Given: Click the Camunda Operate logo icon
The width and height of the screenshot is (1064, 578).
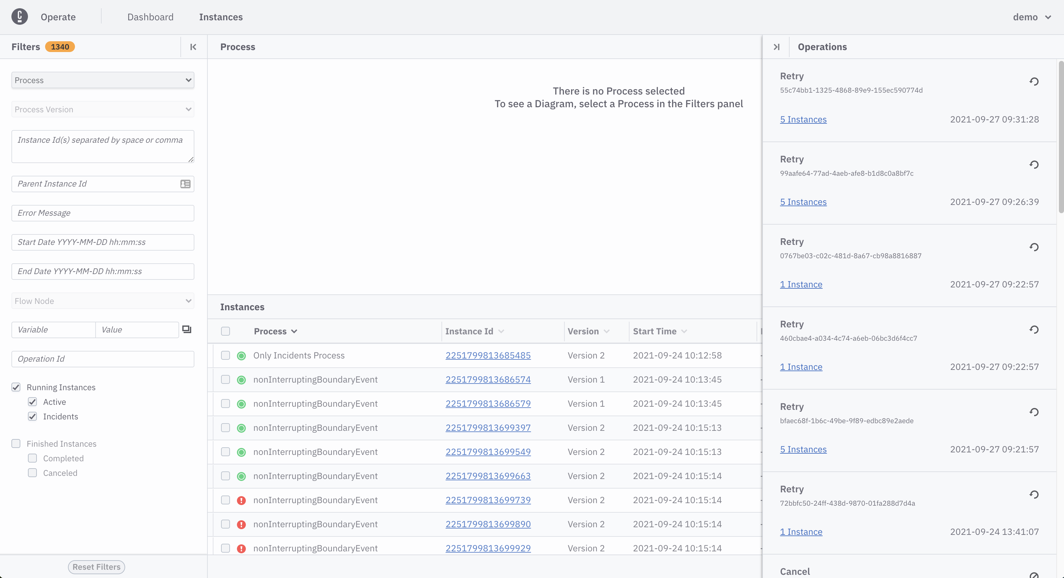Looking at the screenshot, I should click(19, 17).
